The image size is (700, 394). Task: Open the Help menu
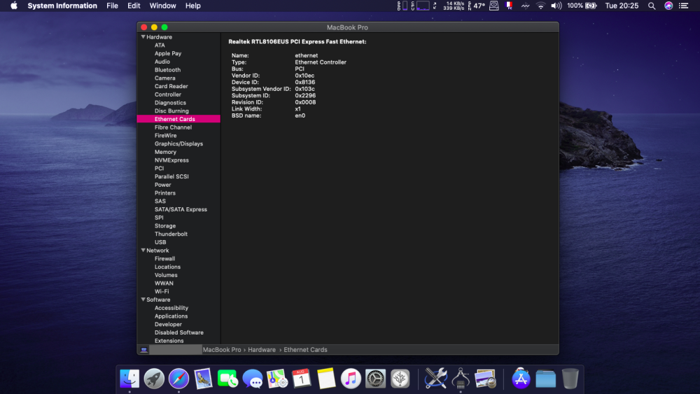coord(193,6)
